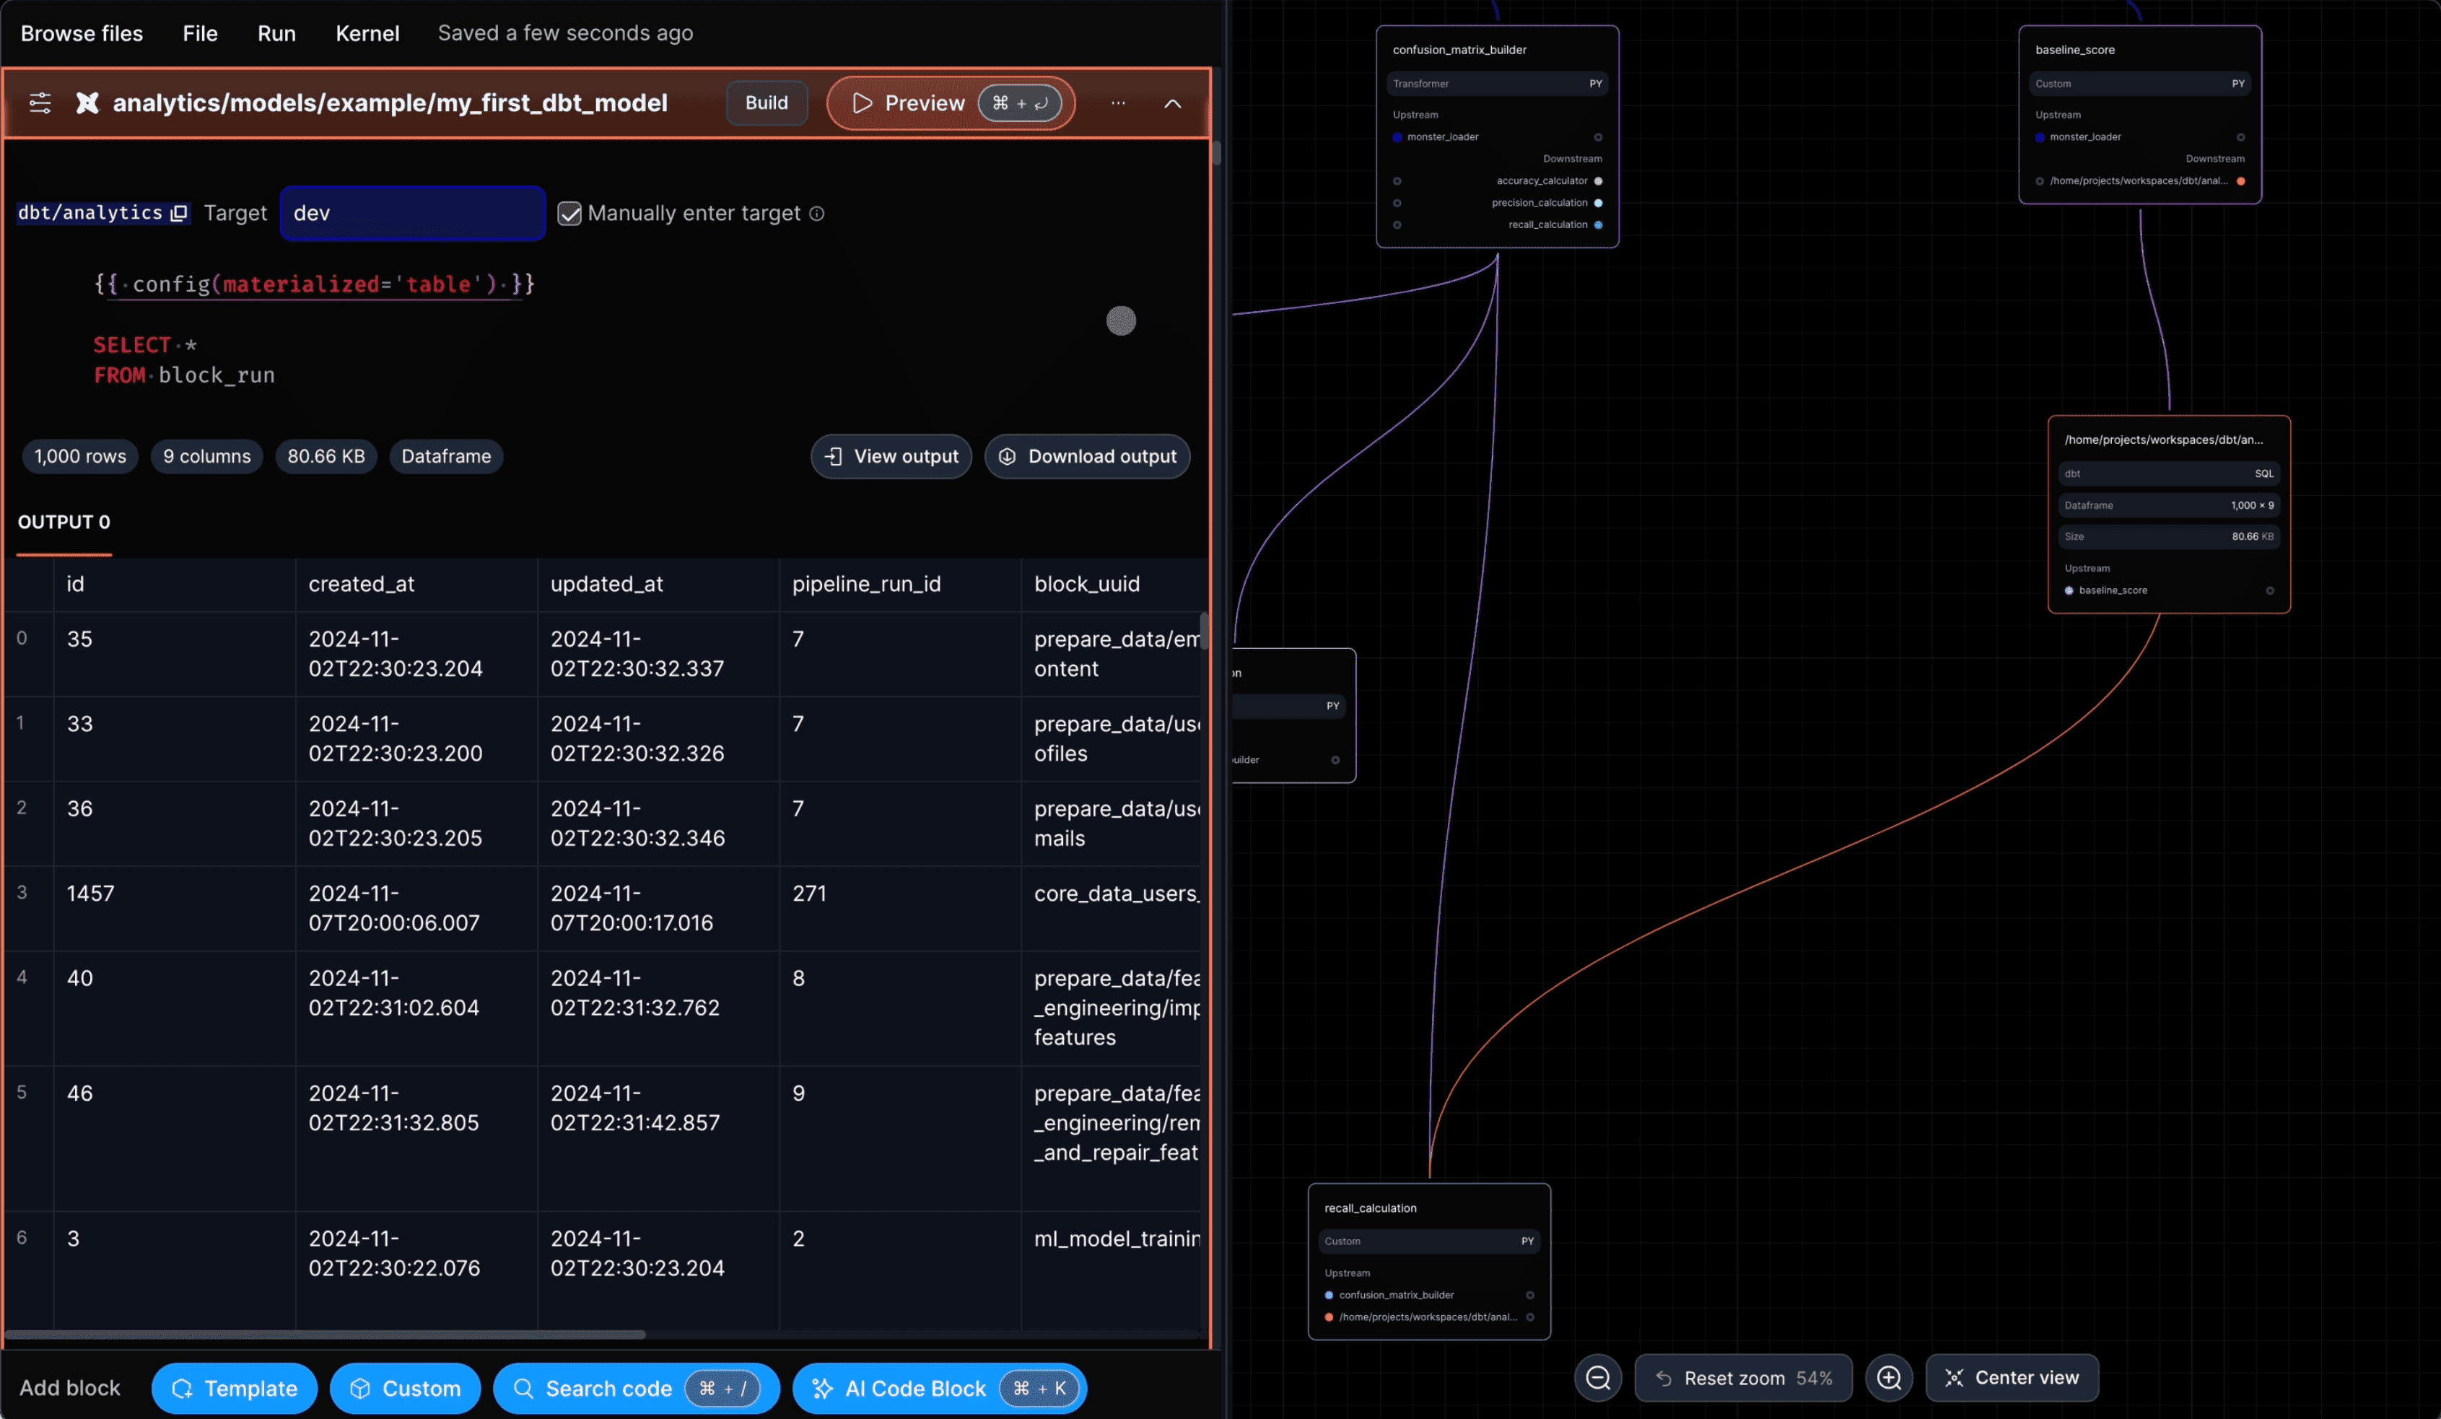The height and width of the screenshot is (1419, 2441).
Task: Click accuracy_calculator downstream port in confusion_matrix_builder
Action: coord(1598,181)
